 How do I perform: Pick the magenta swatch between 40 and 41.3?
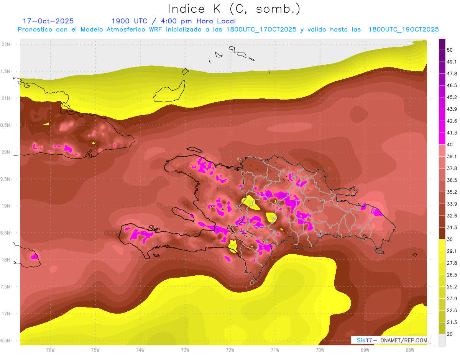pyautogui.click(x=442, y=139)
